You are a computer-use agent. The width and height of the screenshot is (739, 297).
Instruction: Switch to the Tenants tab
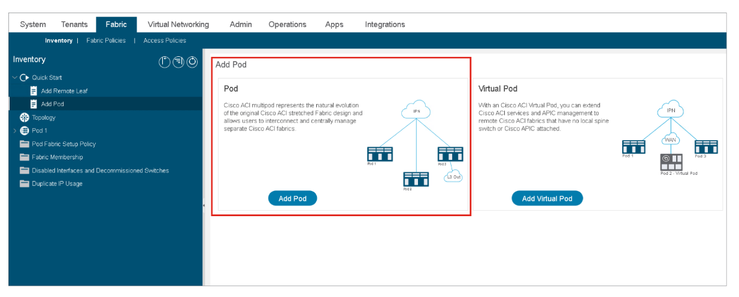74,25
